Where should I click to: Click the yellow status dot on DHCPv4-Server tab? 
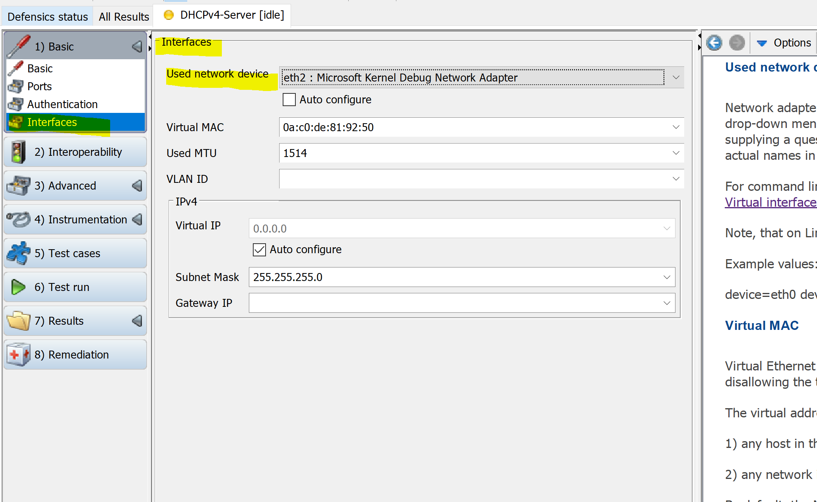(x=169, y=15)
